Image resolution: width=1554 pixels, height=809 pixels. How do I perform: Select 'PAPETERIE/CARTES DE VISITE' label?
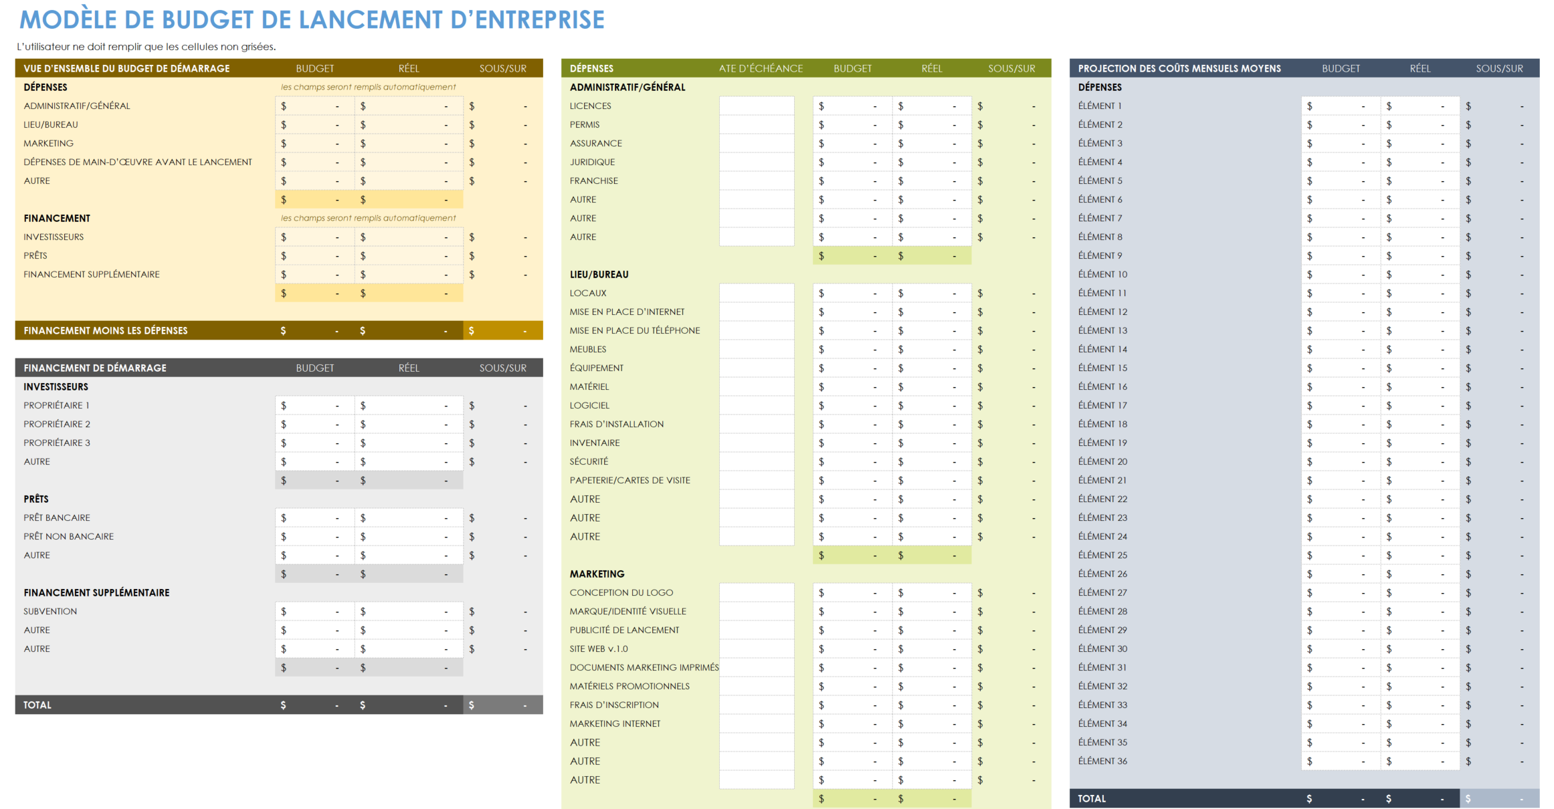click(629, 480)
